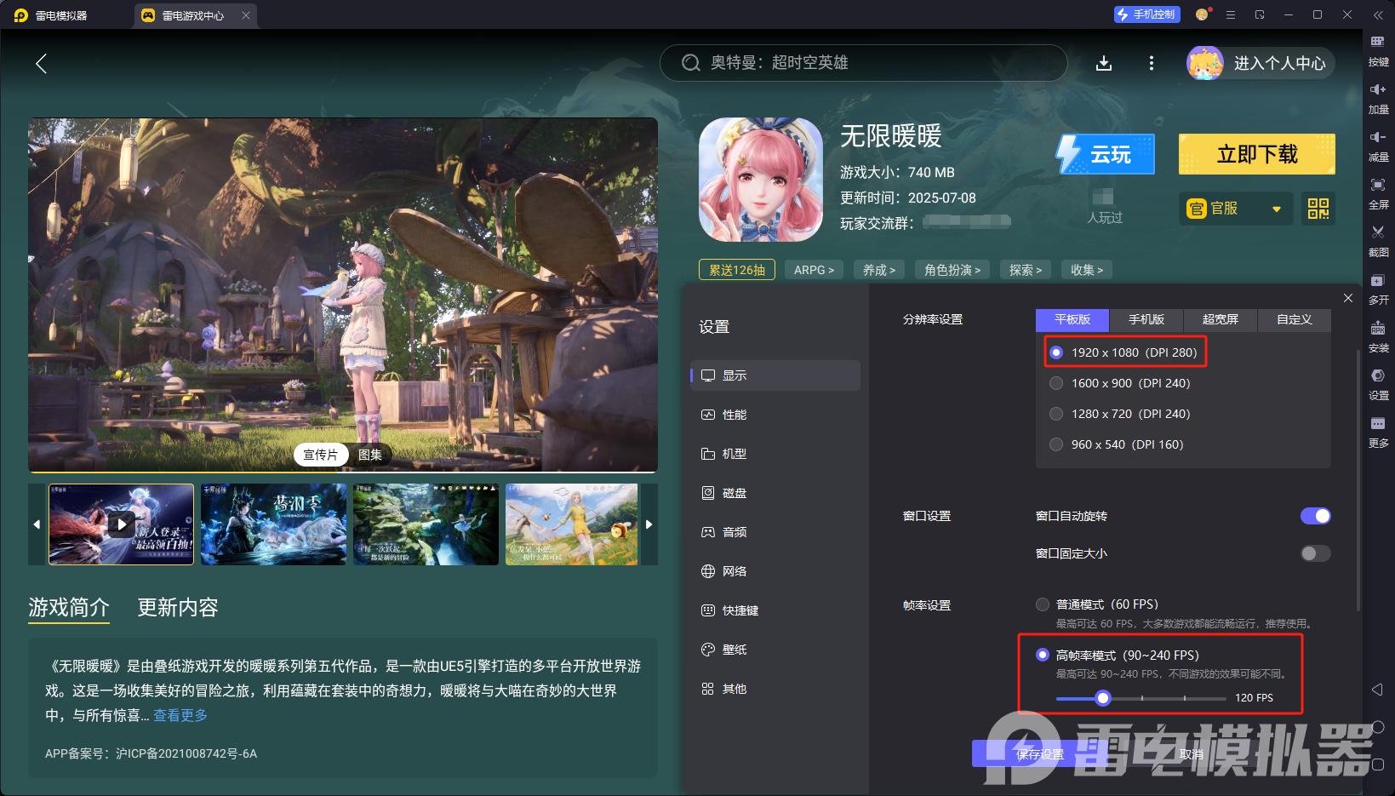Open 音频 audio settings
1395x796 pixels.
775,532
